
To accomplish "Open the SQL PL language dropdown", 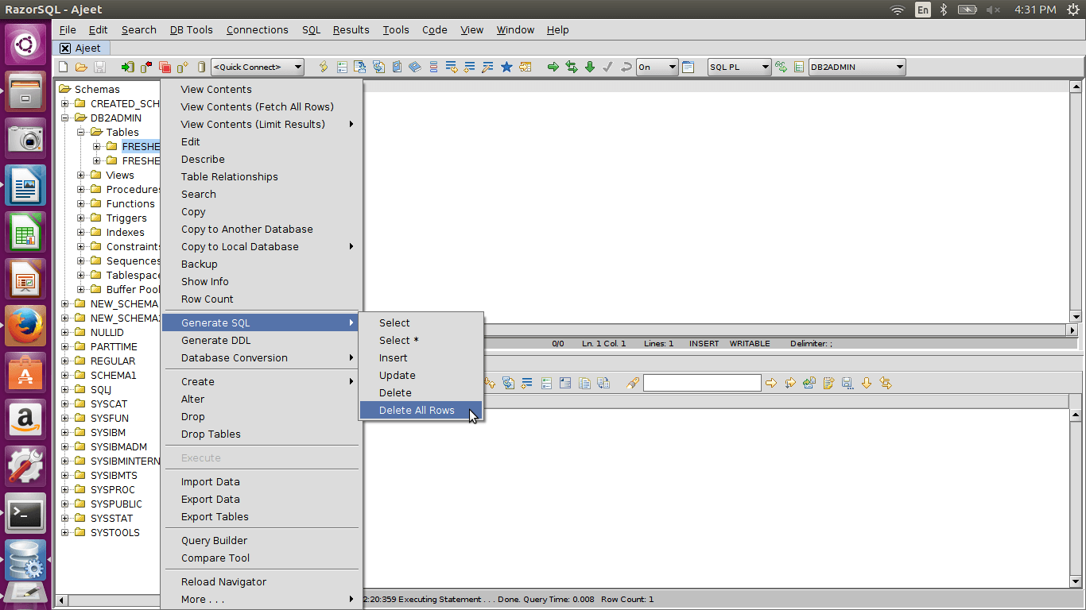I will pos(739,68).
